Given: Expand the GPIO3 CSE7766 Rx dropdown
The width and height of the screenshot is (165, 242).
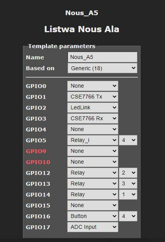Looking at the screenshot, I should coord(93,118).
